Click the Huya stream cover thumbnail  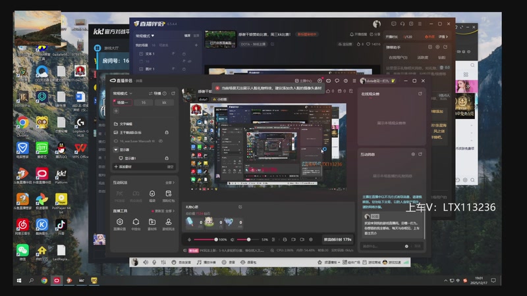(x=221, y=39)
